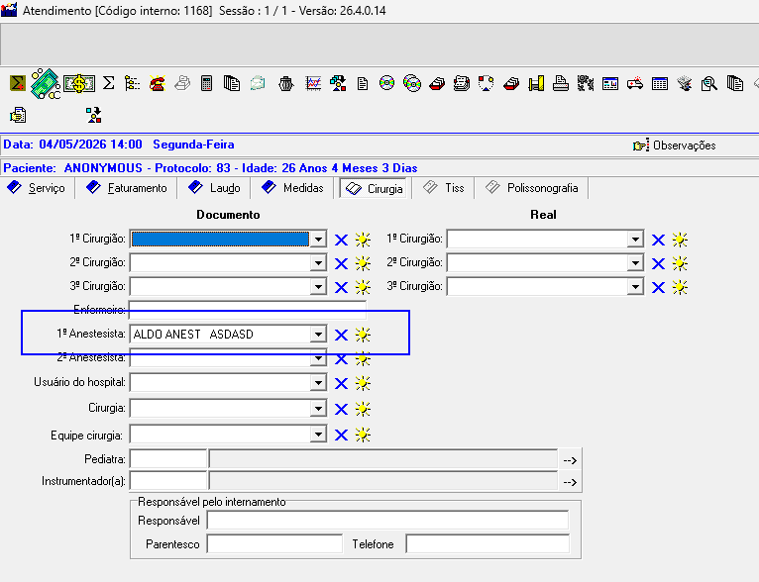Open the folder tree hierarchy icon
Image resolution: width=759 pixels, height=582 pixels.
point(132,83)
